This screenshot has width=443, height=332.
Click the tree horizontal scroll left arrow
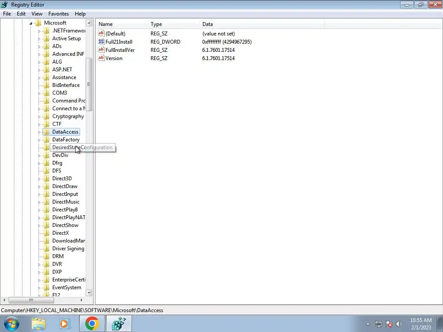click(x=4, y=300)
